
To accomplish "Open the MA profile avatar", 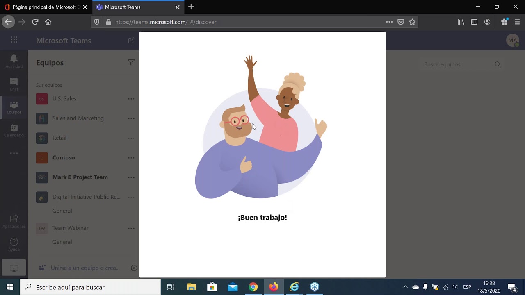I will pos(512,40).
